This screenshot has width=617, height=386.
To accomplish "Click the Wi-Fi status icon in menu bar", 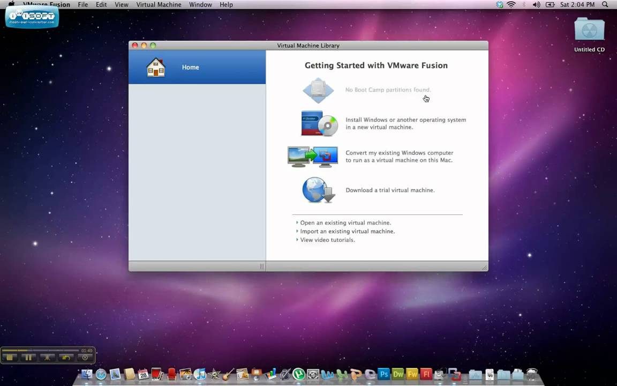I will pos(511,5).
